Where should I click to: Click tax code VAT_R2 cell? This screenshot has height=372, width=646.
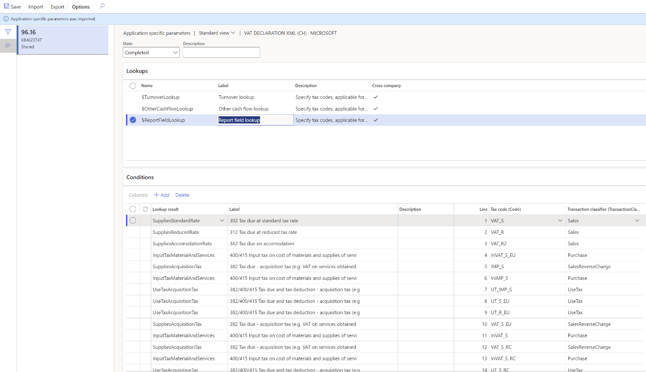click(527, 243)
